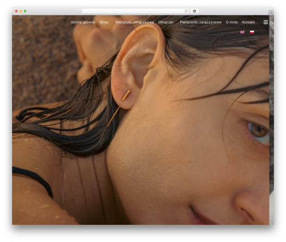Reload the page with the refresh icon
Viewport: 286px width, 242px height.
(x=186, y=11)
